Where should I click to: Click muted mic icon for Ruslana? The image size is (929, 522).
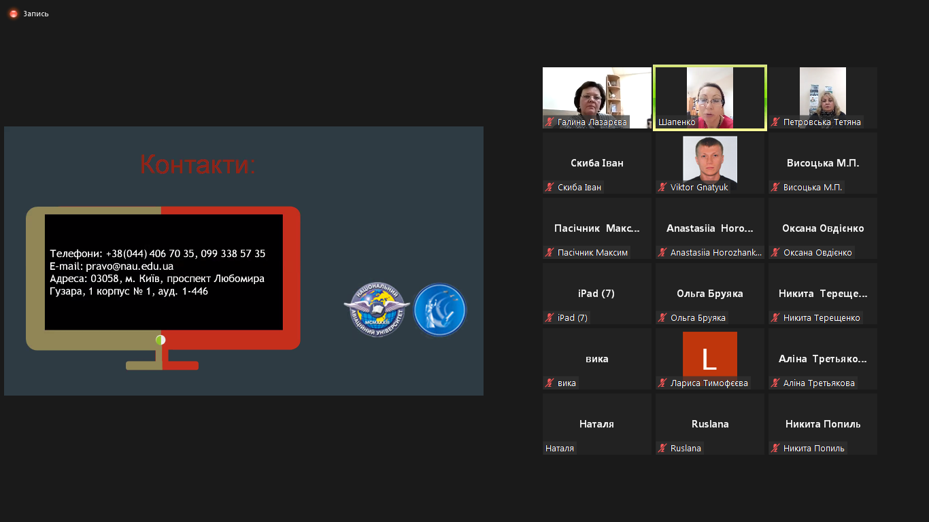(x=662, y=449)
